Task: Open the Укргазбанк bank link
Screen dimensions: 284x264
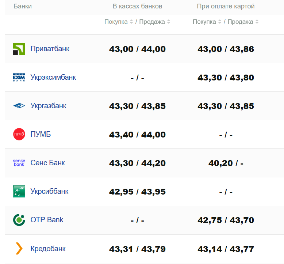Action: [x=49, y=106]
